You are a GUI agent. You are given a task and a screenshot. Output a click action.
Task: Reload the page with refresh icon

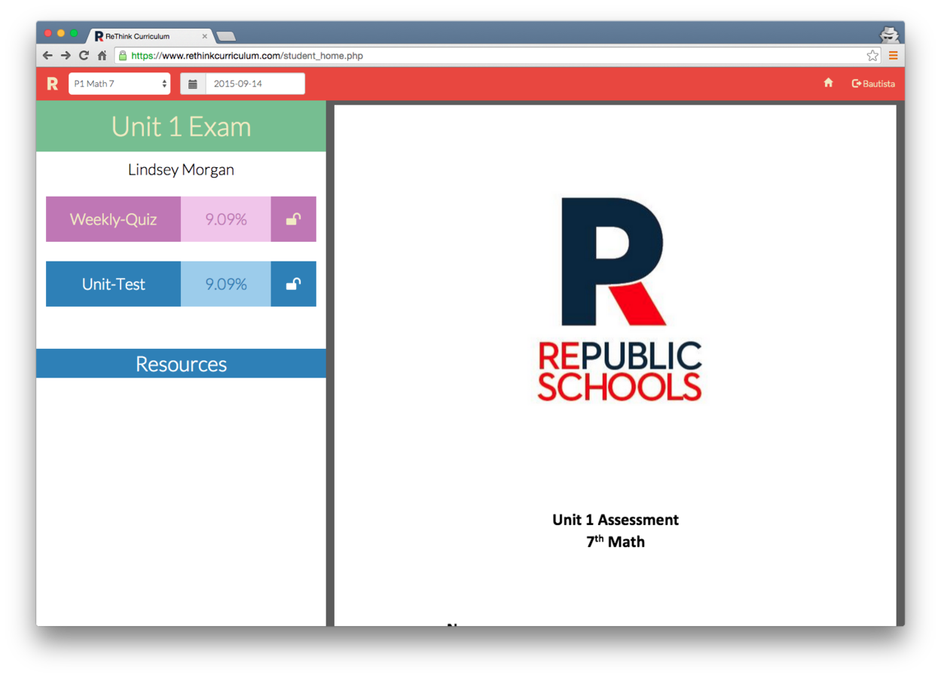click(x=84, y=56)
